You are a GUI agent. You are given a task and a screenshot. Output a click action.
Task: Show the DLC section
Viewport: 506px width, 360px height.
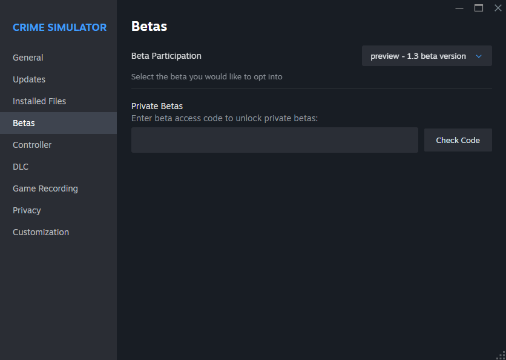click(21, 167)
